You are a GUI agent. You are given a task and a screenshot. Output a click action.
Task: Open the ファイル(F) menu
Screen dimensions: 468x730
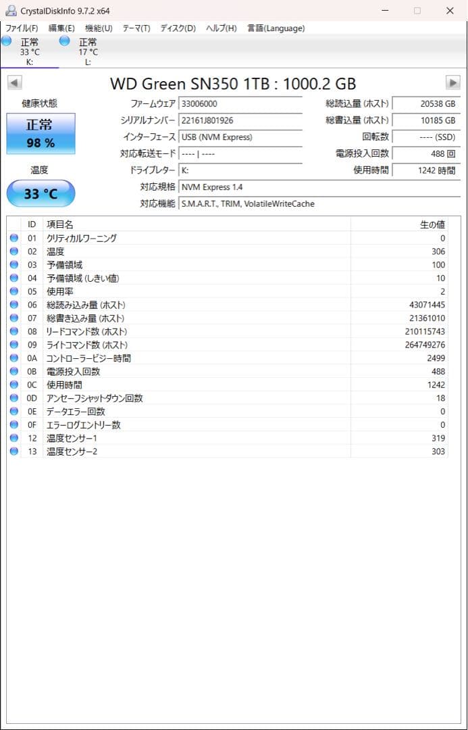coord(22,28)
